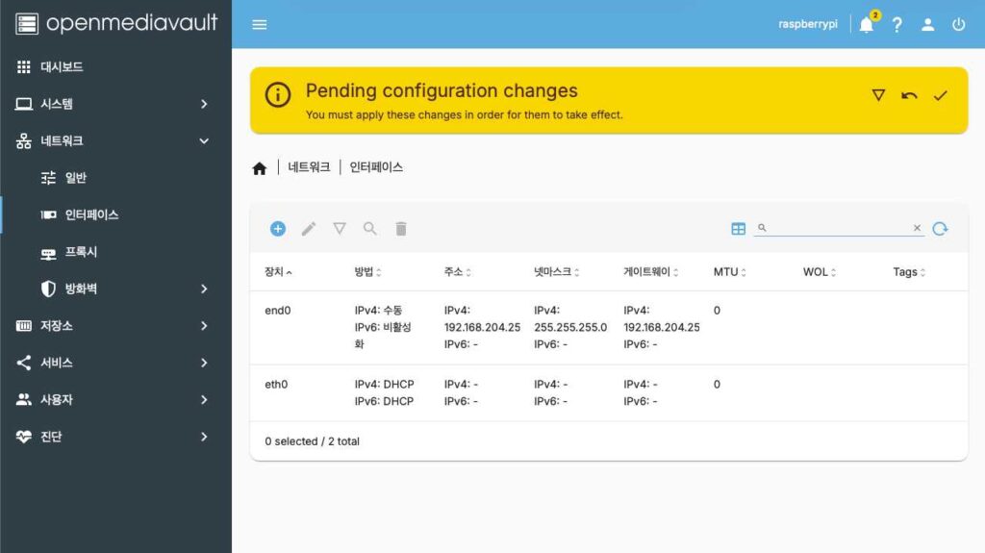Click the toolbar triangle icon
This screenshot has height=553, width=985.
(x=340, y=229)
